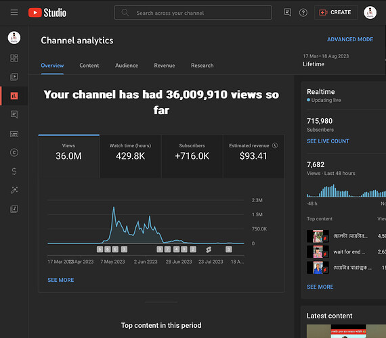
Task: Click the help question mark icon
Action: tap(303, 13)
